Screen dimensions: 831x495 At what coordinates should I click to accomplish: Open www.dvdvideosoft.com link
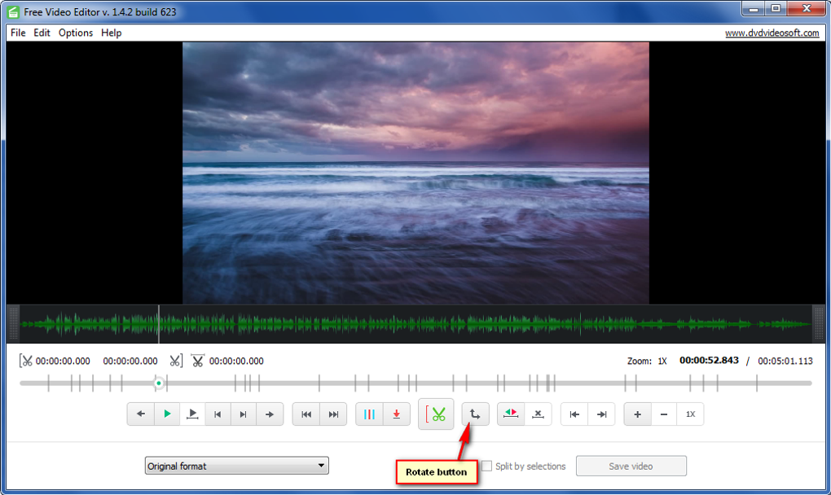pyautogui.click(x=772, y=33)
